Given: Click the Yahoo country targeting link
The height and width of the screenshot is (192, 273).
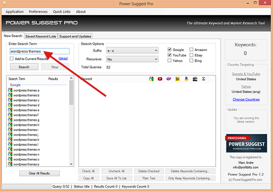Looking at the screenshot, I should point(246,87).
